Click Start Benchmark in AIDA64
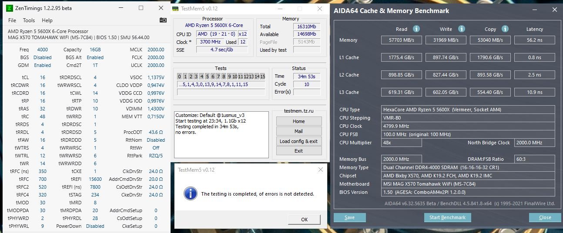The width and height of the screenshot is (563, 233). (x=448, y=217)
